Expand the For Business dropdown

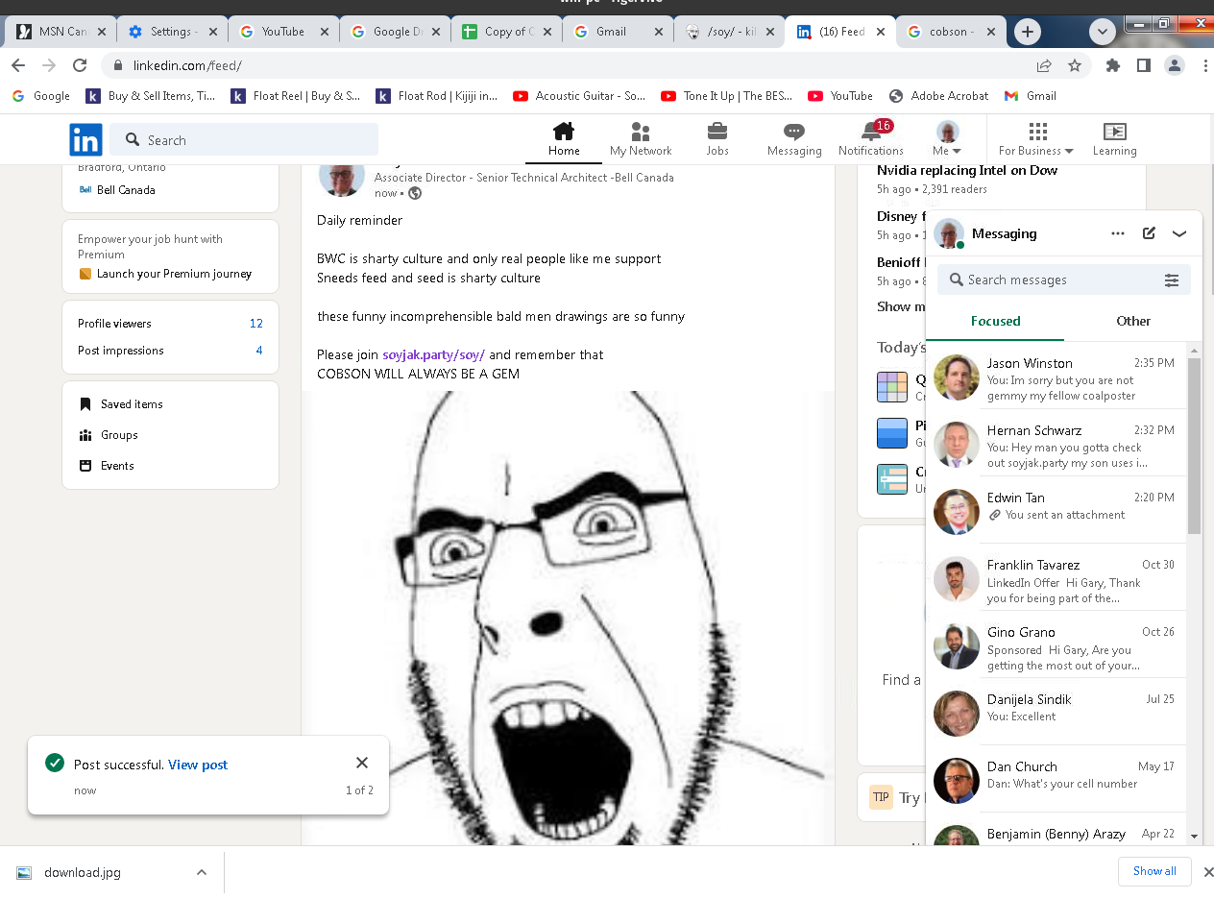(1036, 138)
